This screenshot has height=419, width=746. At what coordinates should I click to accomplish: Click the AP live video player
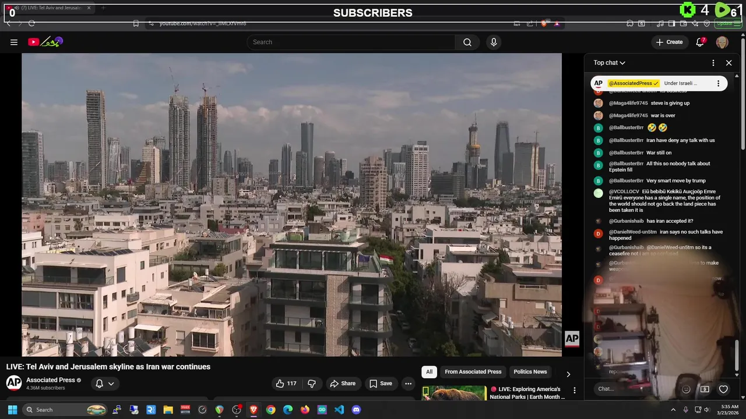tap(291, 205)
